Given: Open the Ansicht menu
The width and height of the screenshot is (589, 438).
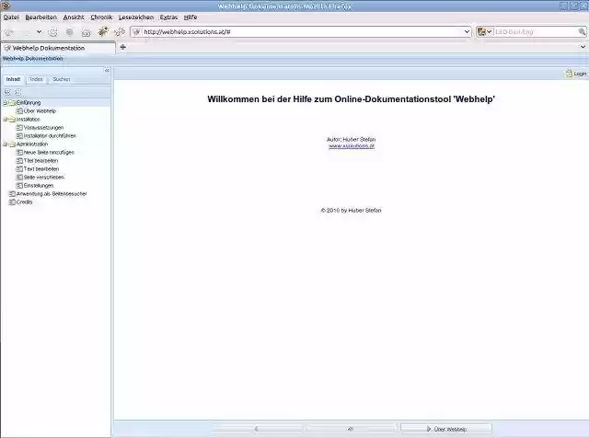Looking at the screenshot, I should [x=74, y=17].
